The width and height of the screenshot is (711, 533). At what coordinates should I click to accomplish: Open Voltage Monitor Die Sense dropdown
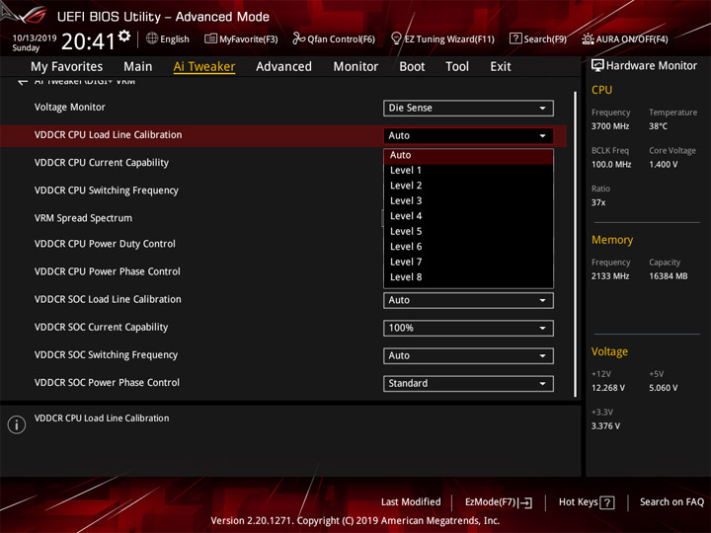[x=468, y=108]
